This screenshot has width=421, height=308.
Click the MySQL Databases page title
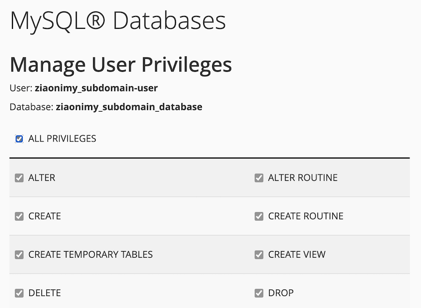tap(118, 21)
